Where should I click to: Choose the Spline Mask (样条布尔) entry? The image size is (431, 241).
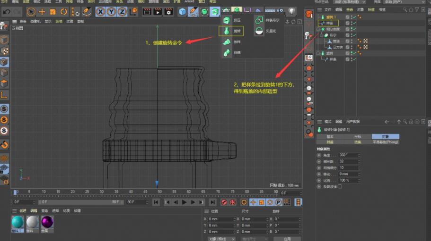click(x=267, y=20)
